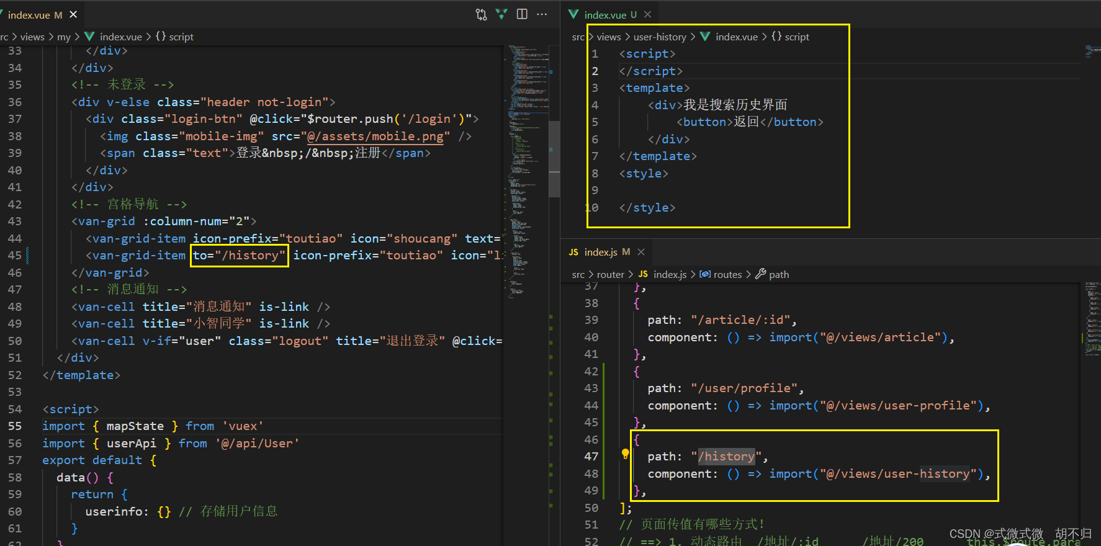The image size is (1101, 546).
Task: Click line number 2 in user-history editor
Action: tap(595, 71)
